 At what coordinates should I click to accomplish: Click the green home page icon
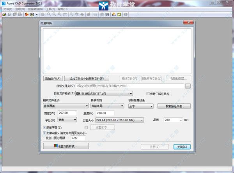119,14
